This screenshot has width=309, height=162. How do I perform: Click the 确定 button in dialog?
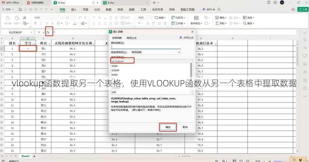click(x=168, y=127)
